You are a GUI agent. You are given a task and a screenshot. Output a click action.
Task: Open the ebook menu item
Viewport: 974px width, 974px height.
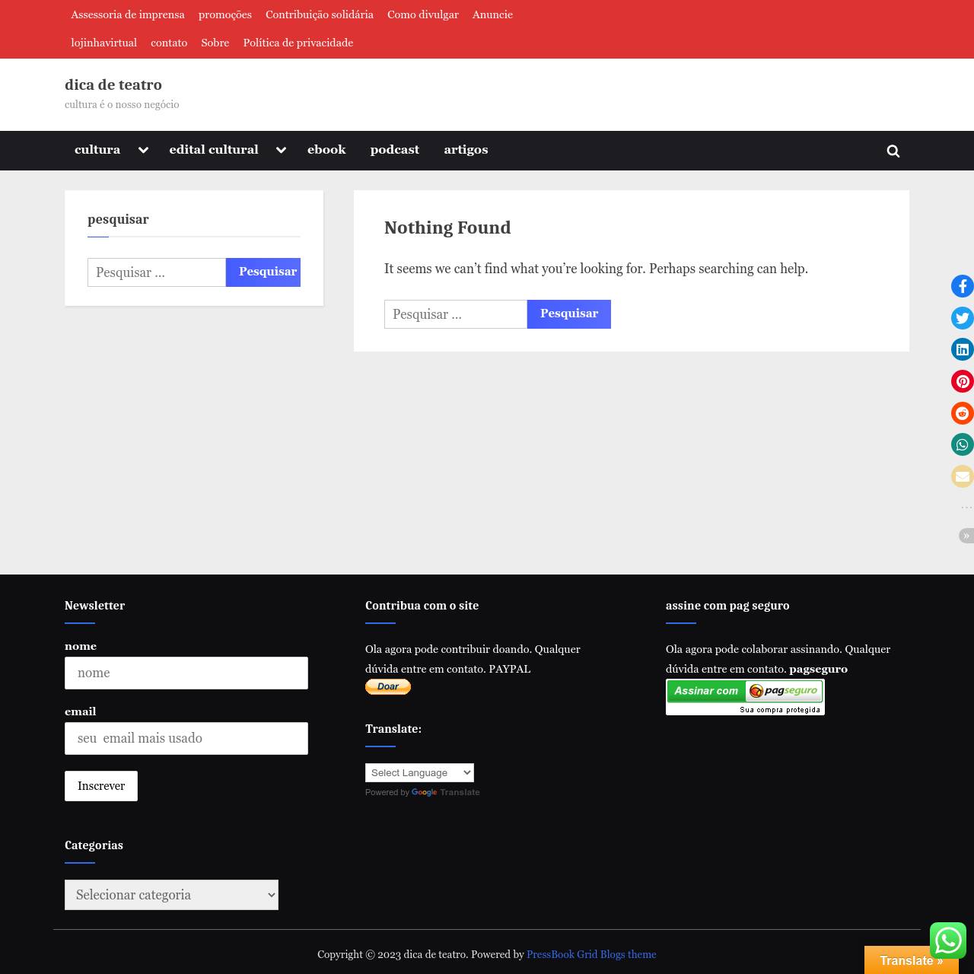pyautogui.click(x=326, y=150)
